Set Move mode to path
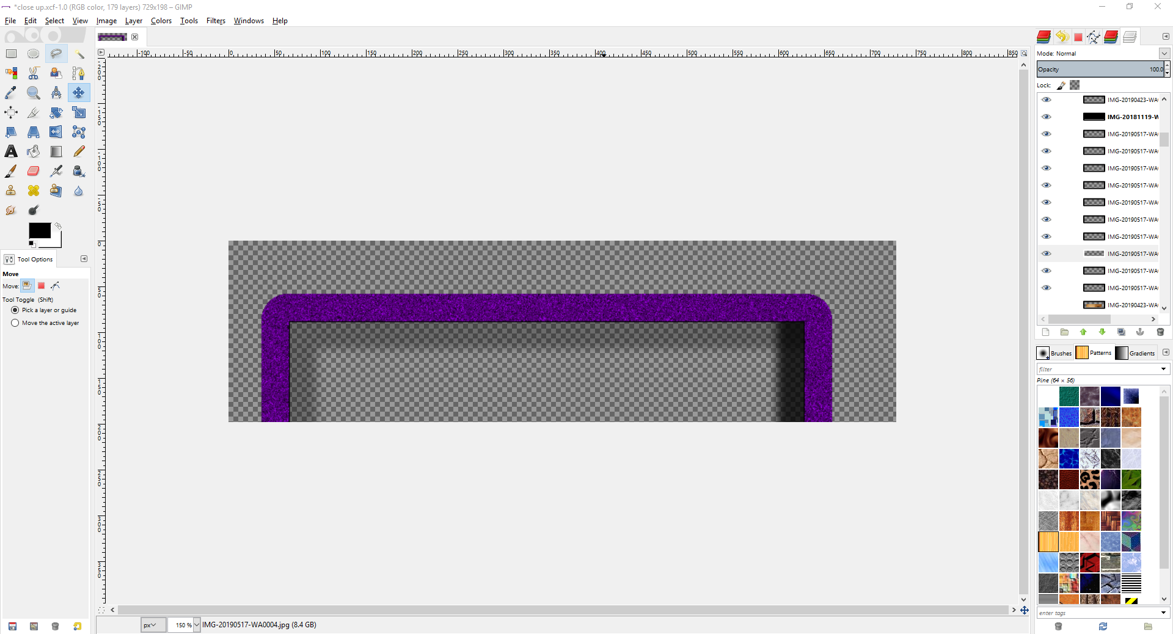Image resolution: width=1173 pixels, height=634 pixels. tap(56, 286)
